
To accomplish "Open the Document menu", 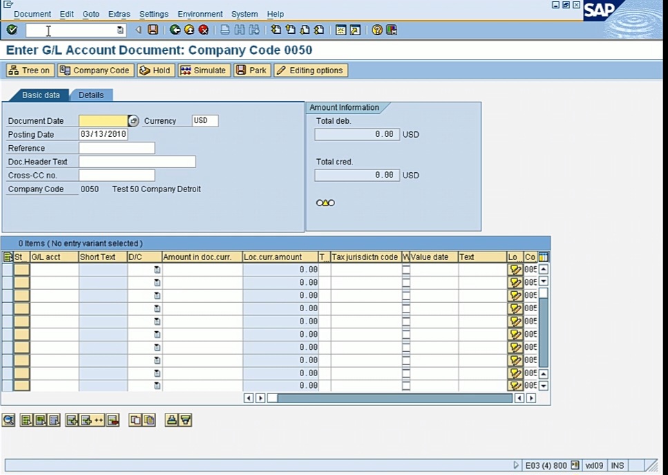I will coord(32,14).
